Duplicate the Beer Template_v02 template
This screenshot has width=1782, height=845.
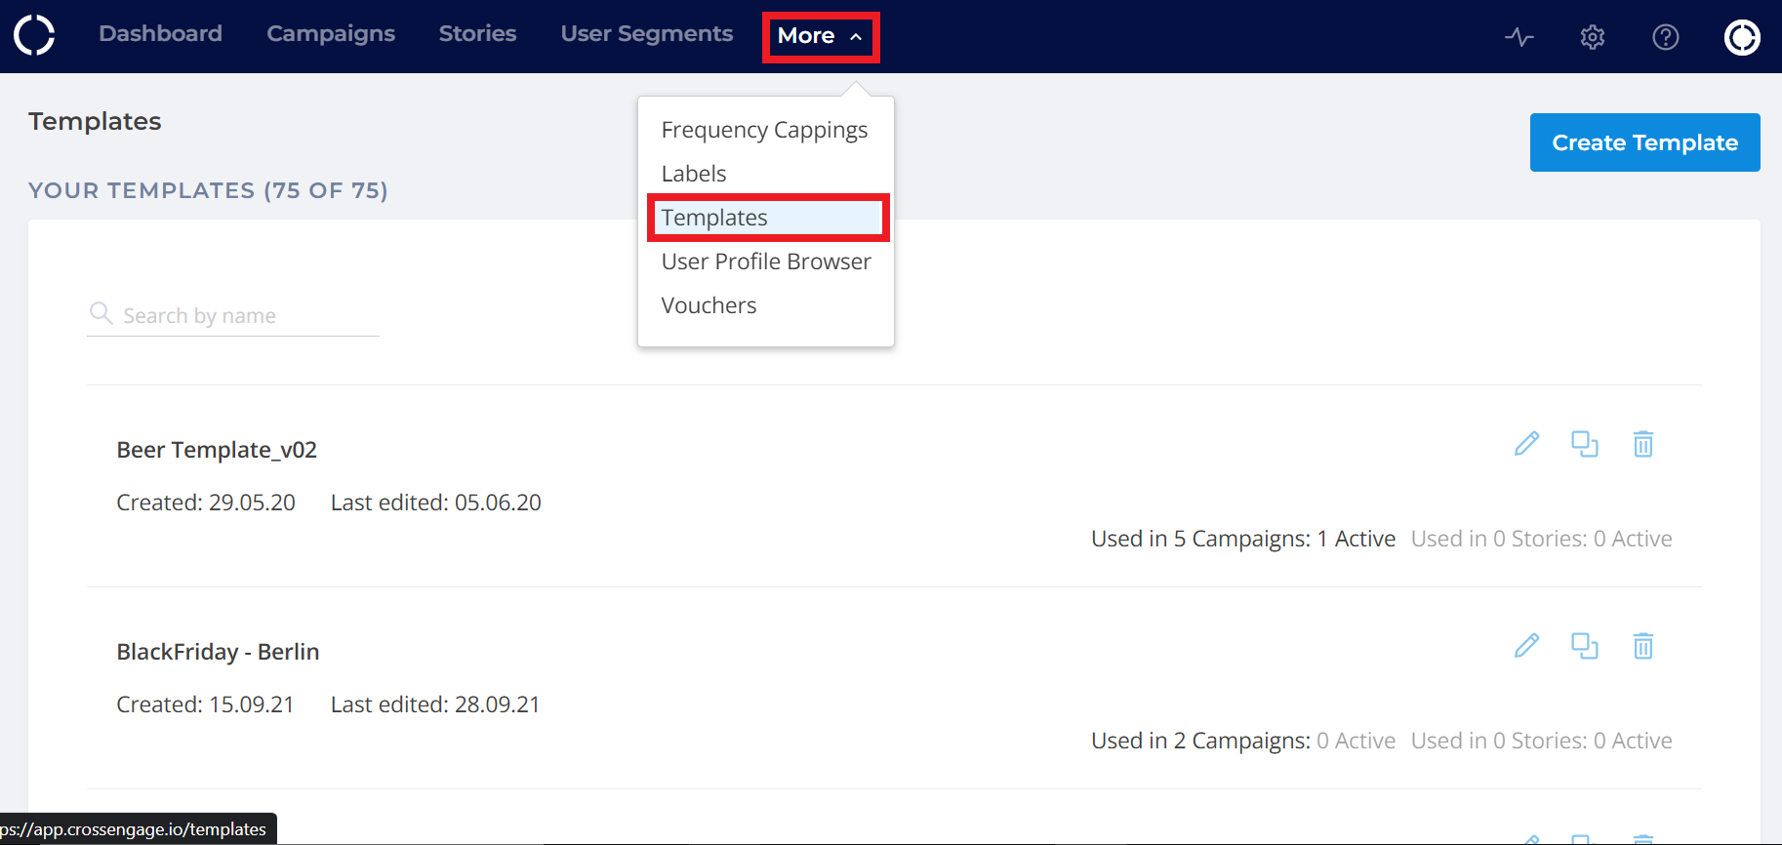(1584, 444)
